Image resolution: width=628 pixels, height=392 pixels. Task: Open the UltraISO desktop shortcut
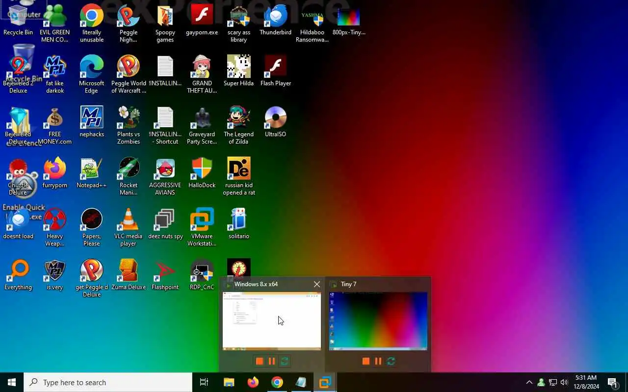pos(275,122)
